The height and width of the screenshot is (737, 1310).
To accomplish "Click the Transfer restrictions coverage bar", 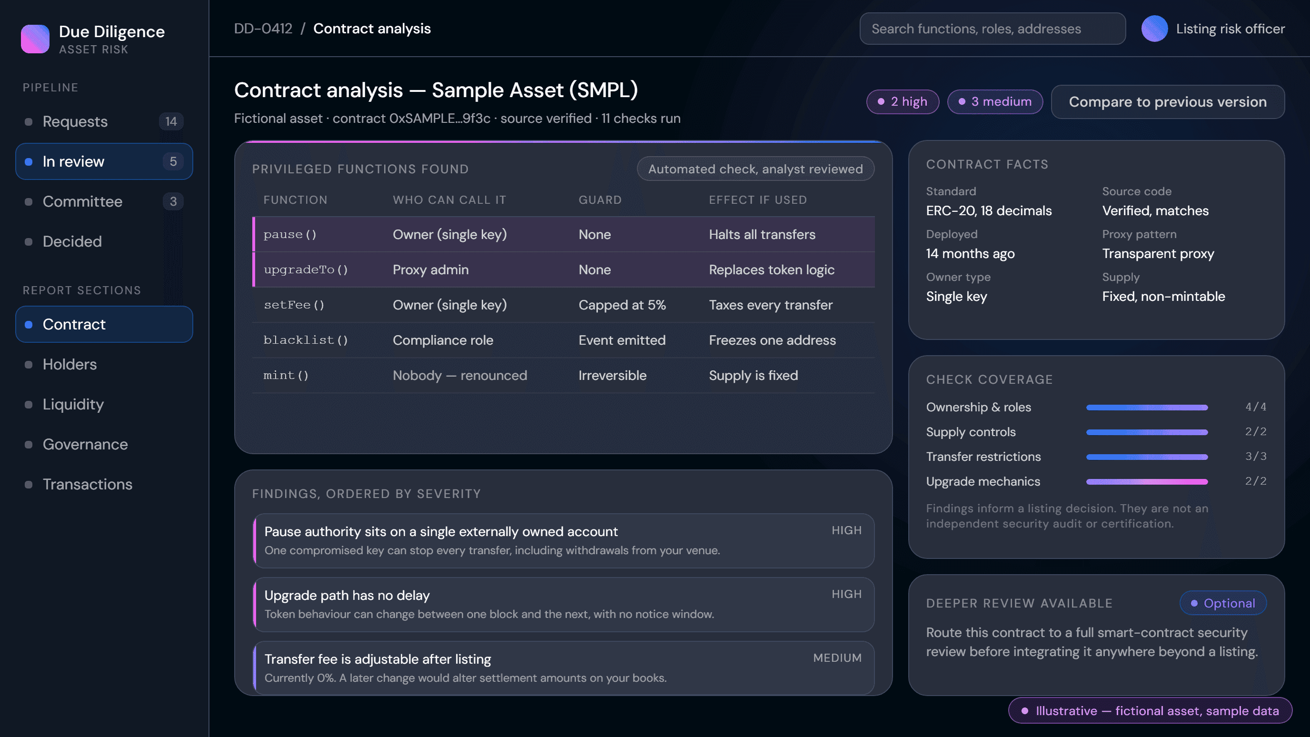I will click(1147, 457).
